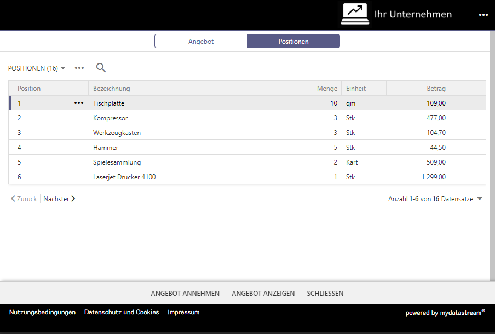Click quantity 10 in Tischplatte row
The height and width of the screenshot is (334, 495).
click(x=333, y=103)
